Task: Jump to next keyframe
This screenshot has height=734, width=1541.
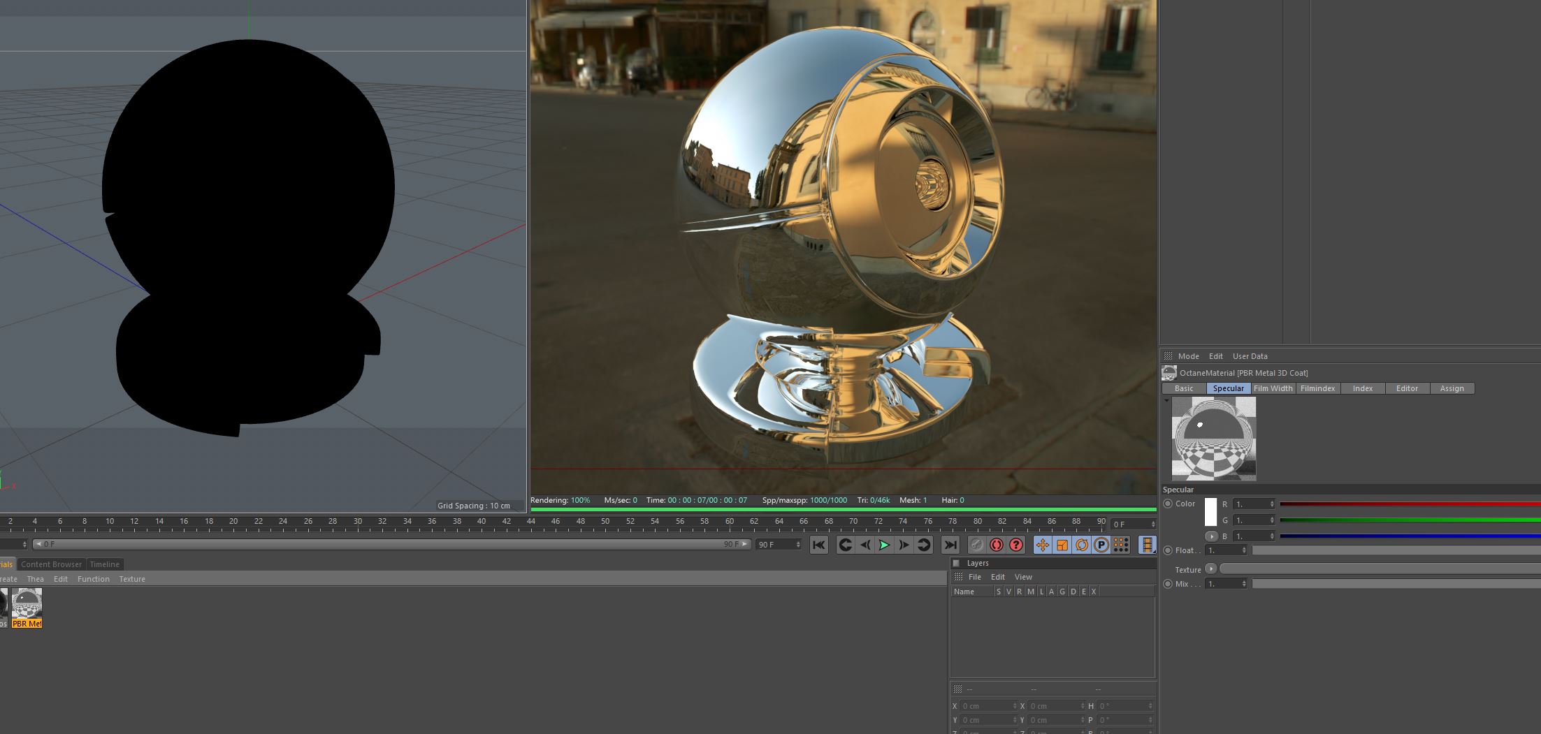Action: click(923, 545)
